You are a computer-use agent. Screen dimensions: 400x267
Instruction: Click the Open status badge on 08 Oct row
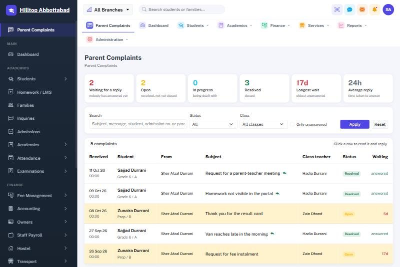(348, 214)
